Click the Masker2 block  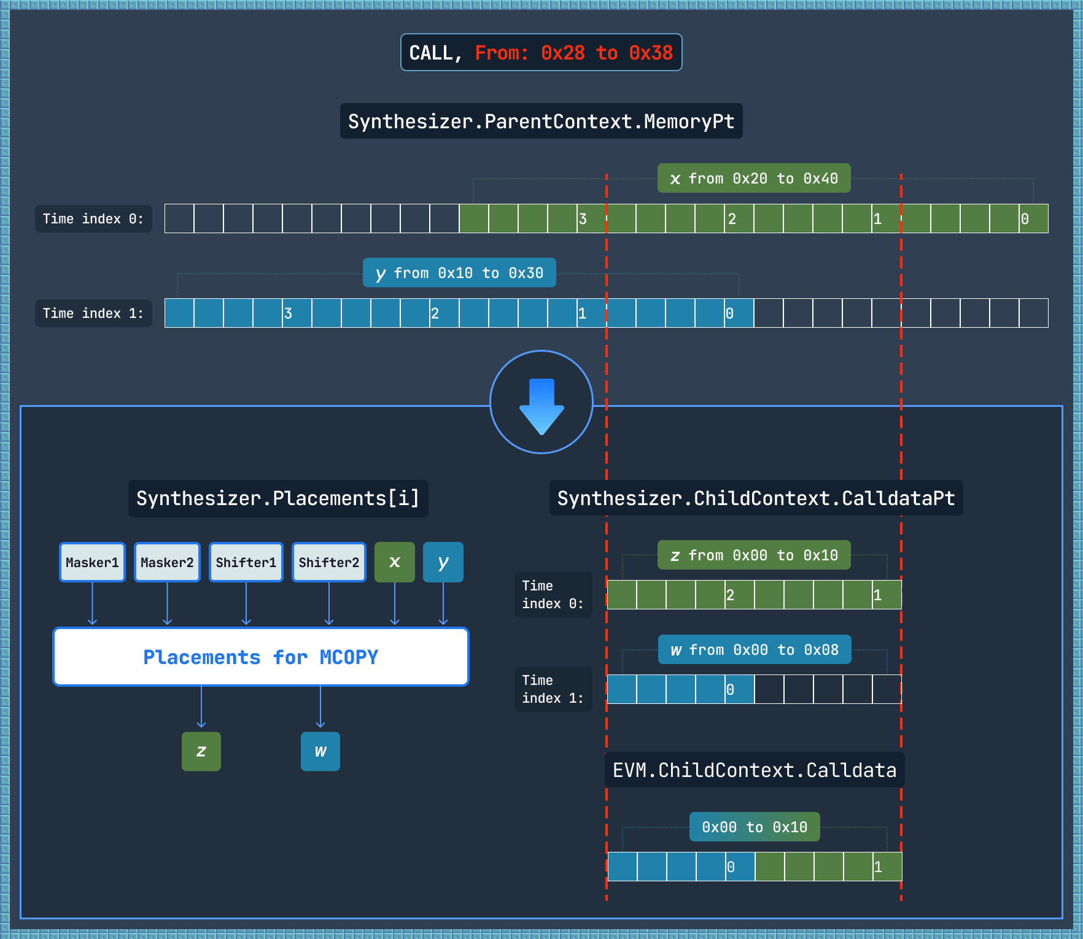167,562
